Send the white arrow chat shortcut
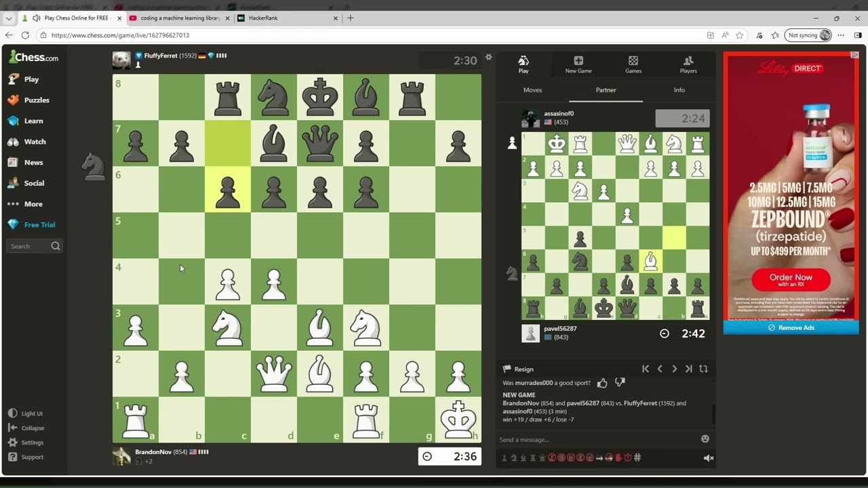 click(x=599, y=457)
